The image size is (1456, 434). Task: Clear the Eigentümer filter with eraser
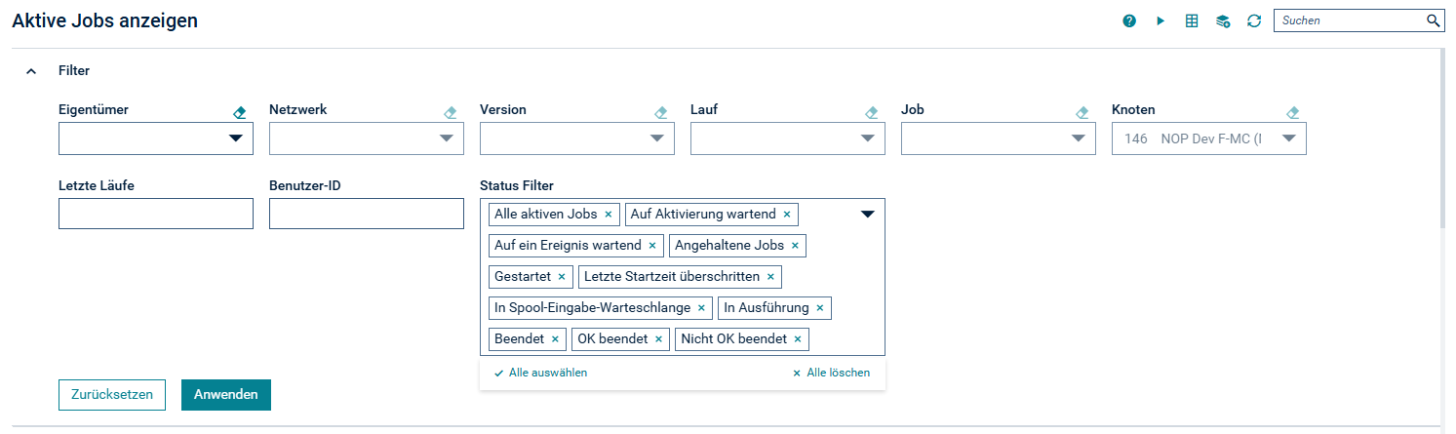coord(240,112)
